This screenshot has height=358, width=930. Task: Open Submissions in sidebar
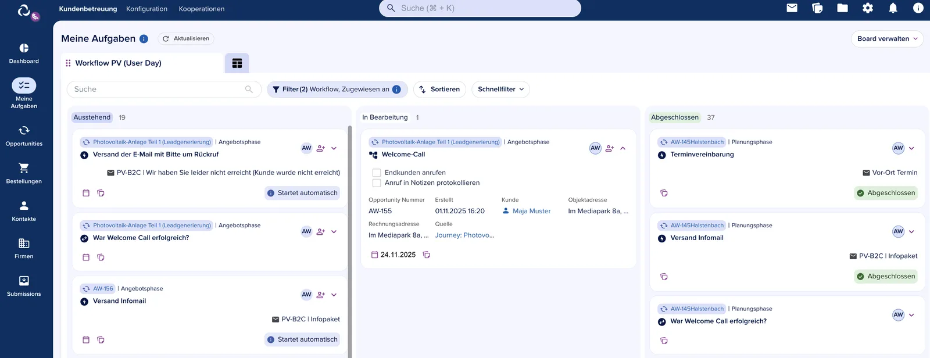tap(24, 286)
